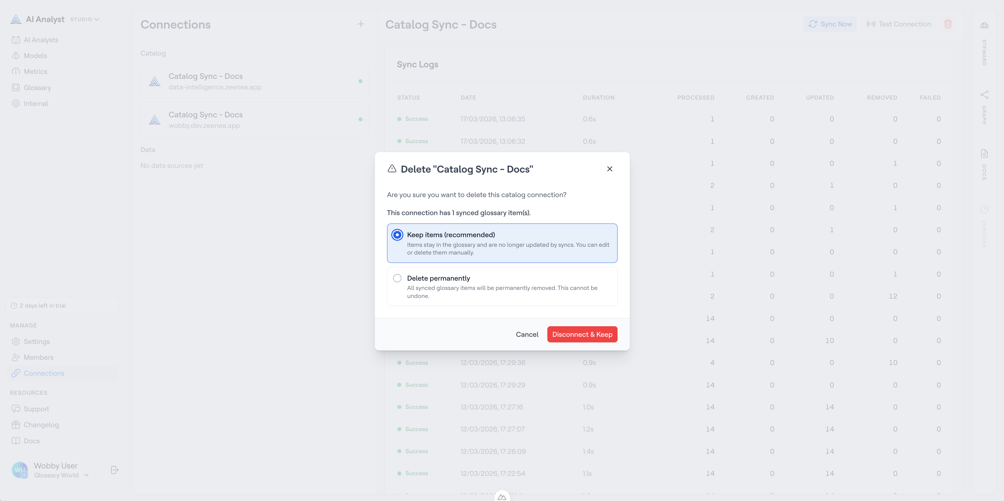Click the Sync Now refresh icon

click(813, 24)
